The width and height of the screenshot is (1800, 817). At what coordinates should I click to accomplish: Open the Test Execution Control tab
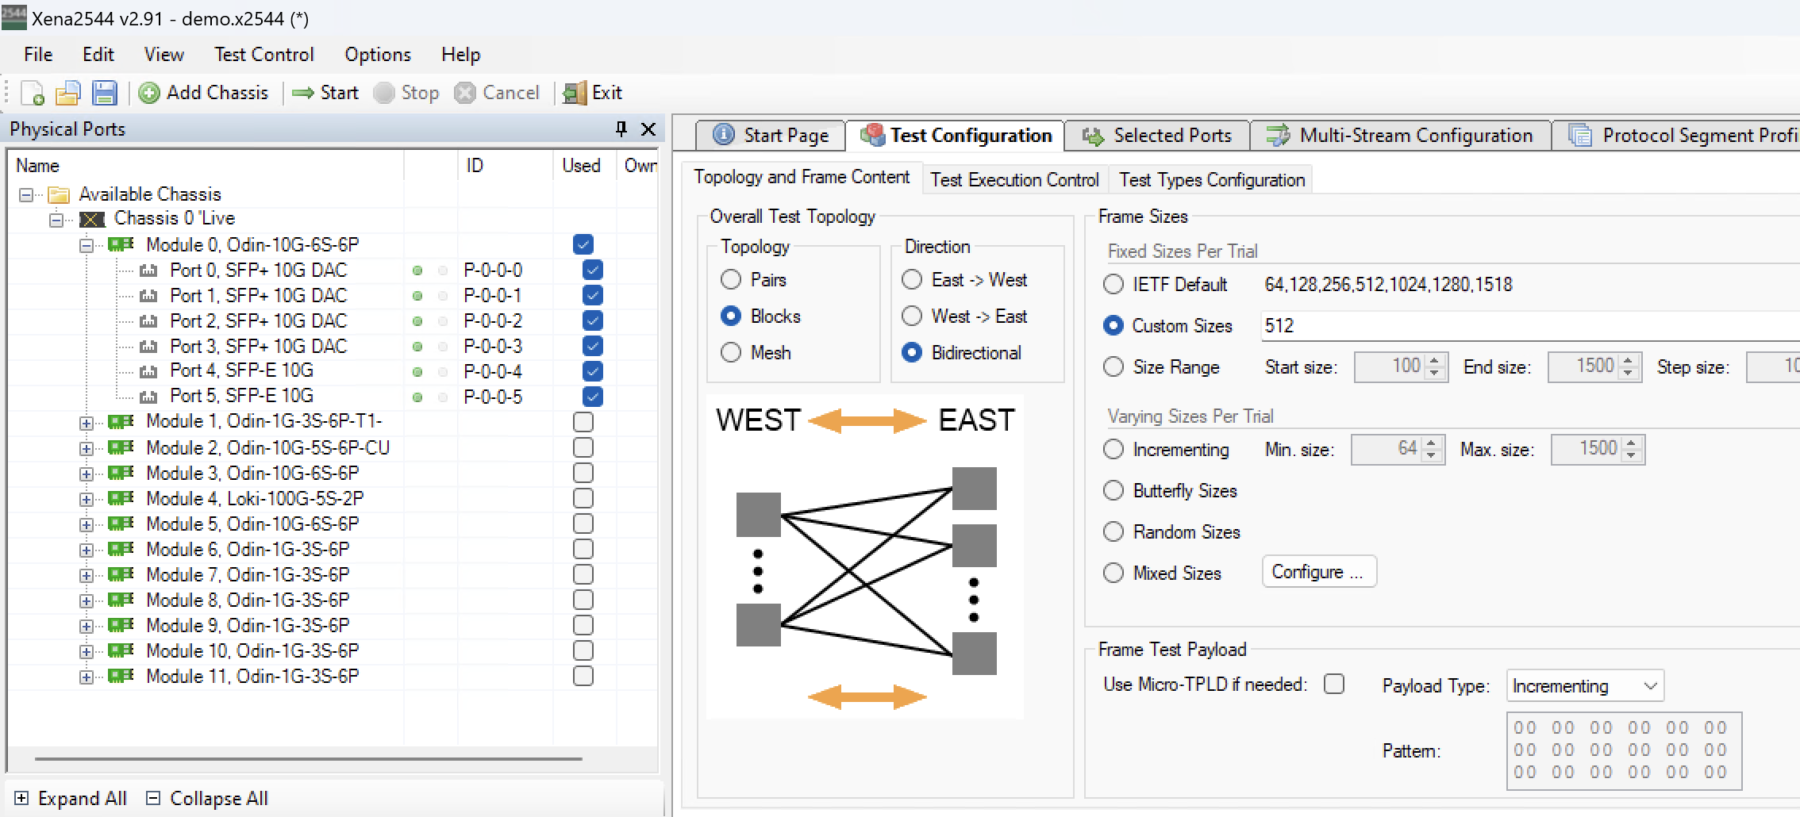pos(1014,180)
